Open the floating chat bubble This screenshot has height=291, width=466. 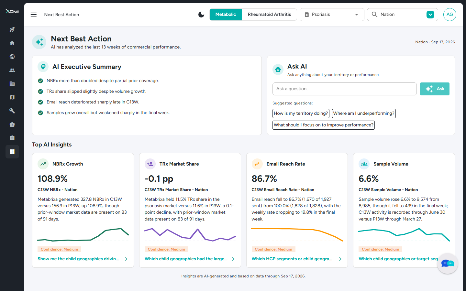click(x=448, y=264)
